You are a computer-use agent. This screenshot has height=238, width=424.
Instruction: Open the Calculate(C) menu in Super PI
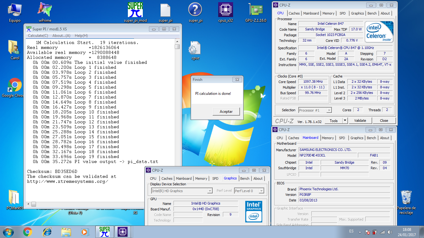pos(38,36)
